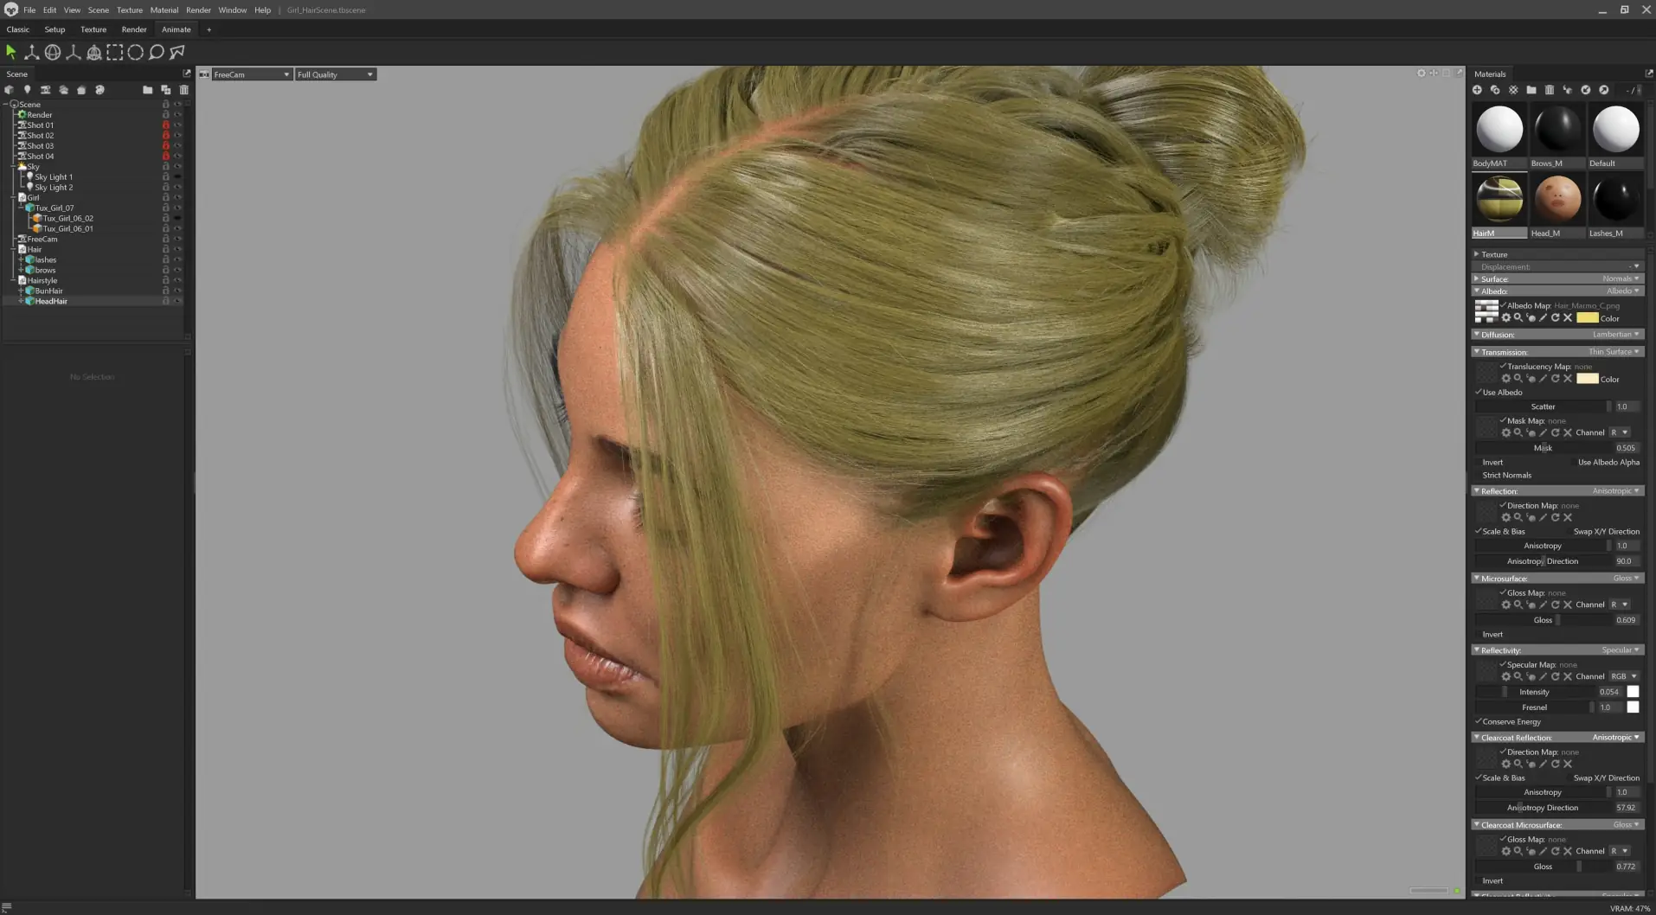Clear the Mask Map with X icon

coord(1568,432)
